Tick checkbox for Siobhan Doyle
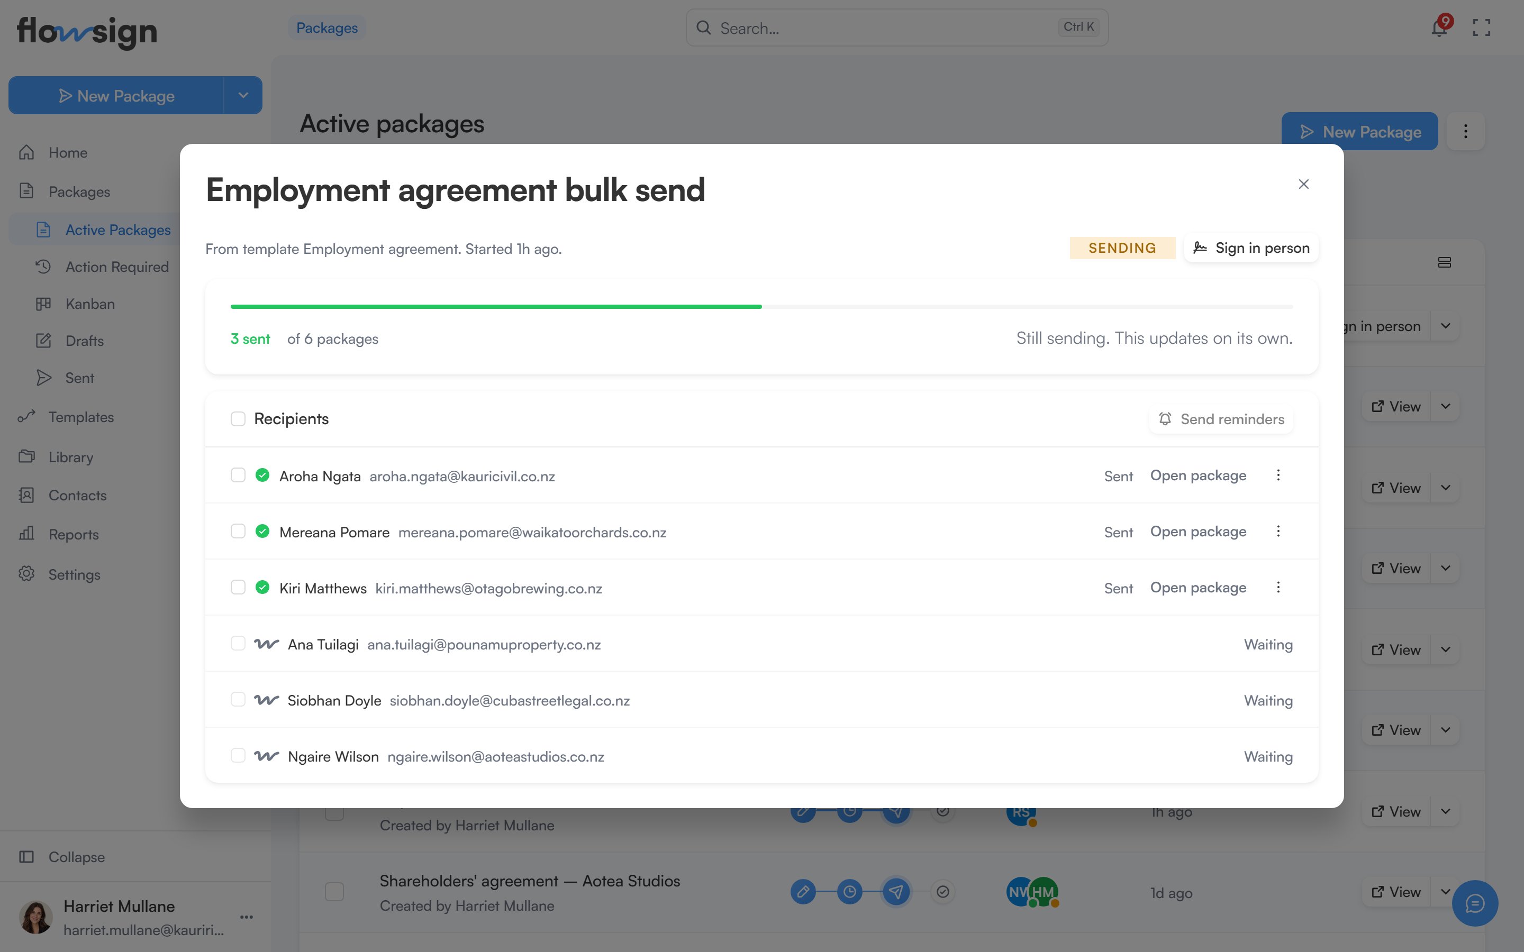Image resolution: width=1524 pixels, height=952 pixels. tap(238, 700)
